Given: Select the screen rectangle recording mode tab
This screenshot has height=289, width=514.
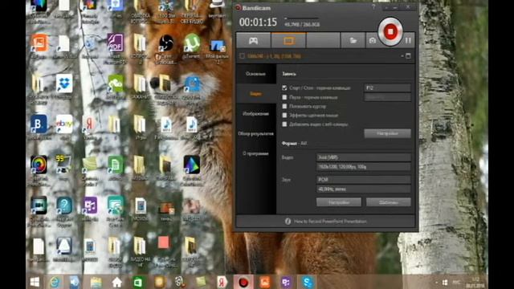Looking at the screenshot, I should (x=288, y=41).
